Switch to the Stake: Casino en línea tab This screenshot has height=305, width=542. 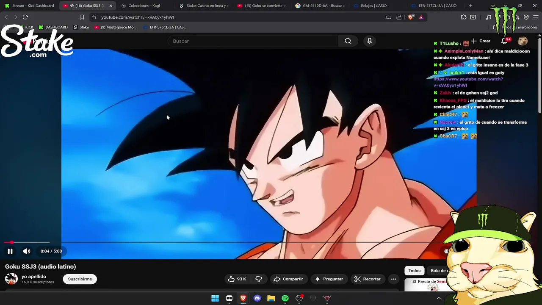(x=204, y=6)
